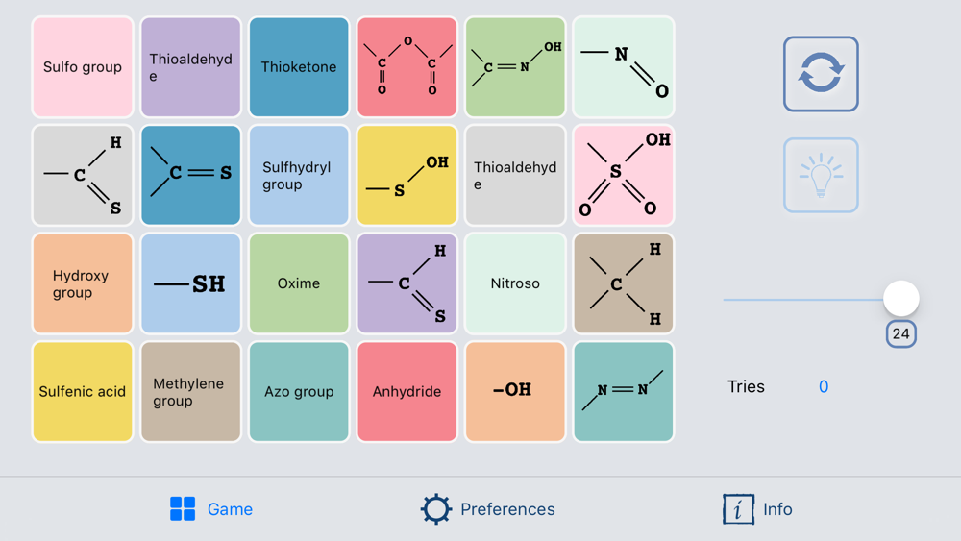Viewport: 961px width, 541px height.
Task: Select the nitroso N=O structure card
Action: (x=624, y=66)
